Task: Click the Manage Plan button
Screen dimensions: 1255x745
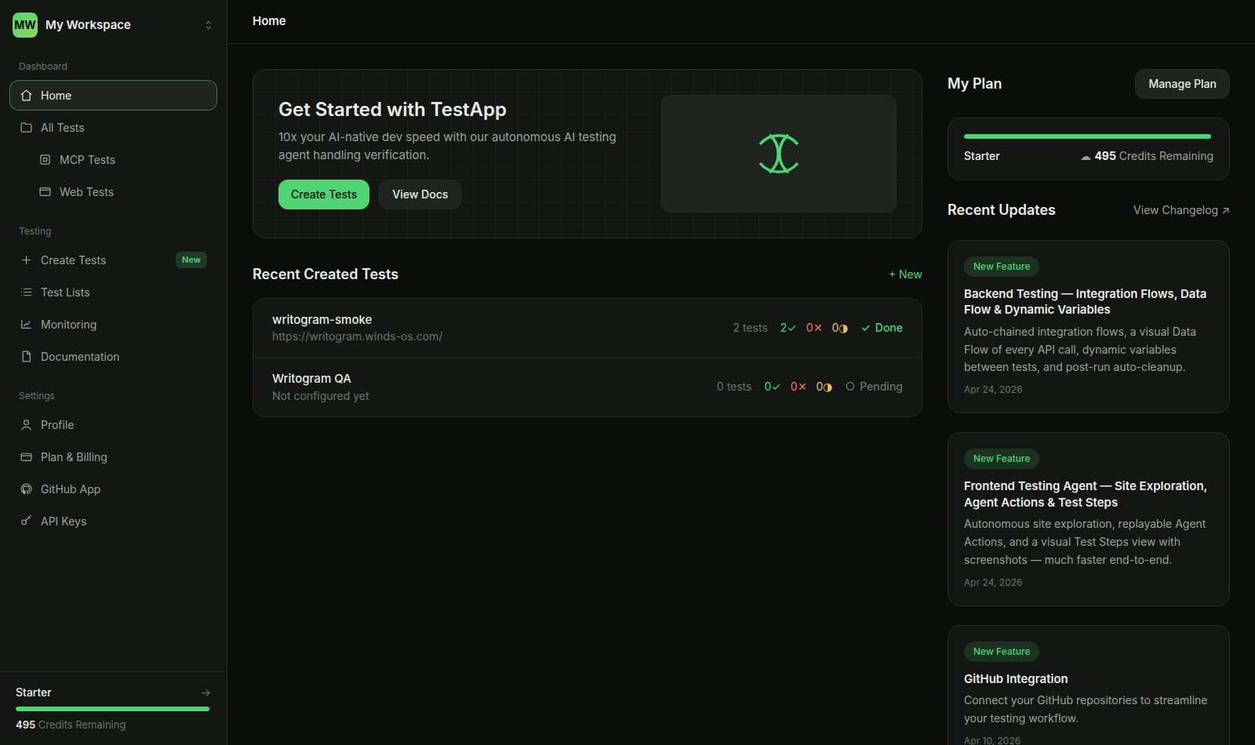Action: click(x=1182, y=84)
